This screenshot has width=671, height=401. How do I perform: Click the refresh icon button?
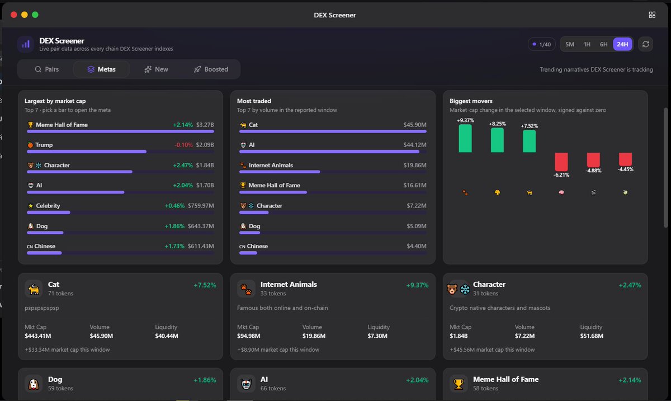point(645,44)
